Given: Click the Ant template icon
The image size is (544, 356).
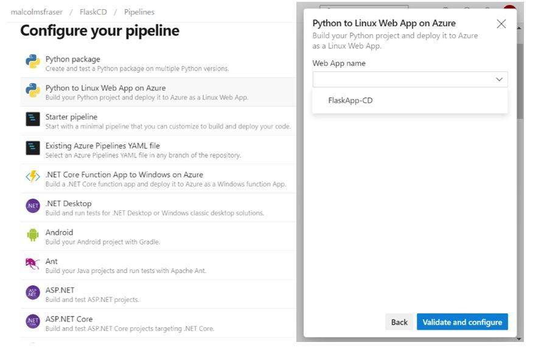Looking at the screenshot, I should 32,263.
